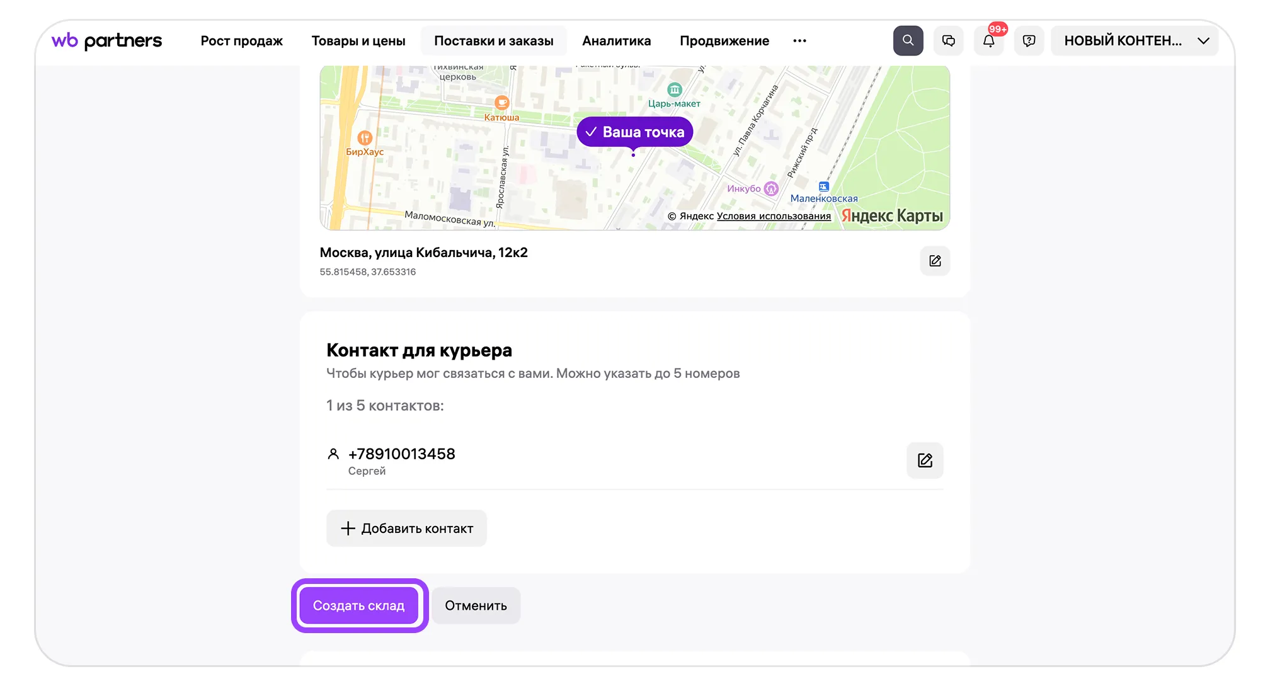
Task: Click Добавить контакт button
Action: [406, 529]
